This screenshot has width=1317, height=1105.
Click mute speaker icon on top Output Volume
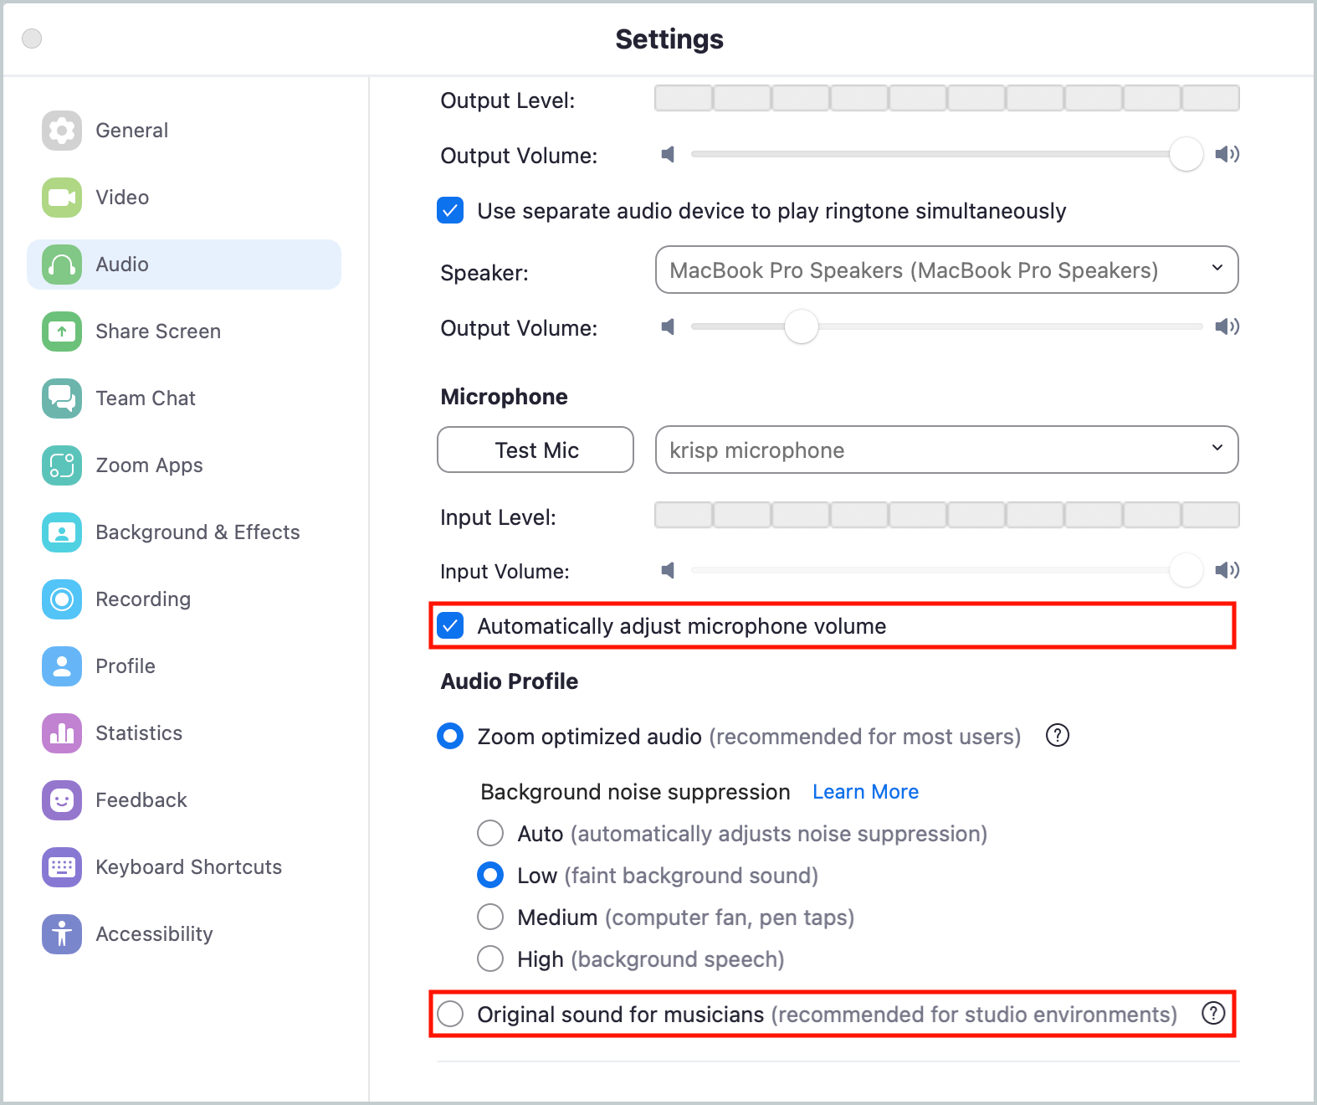pos(668,154)
